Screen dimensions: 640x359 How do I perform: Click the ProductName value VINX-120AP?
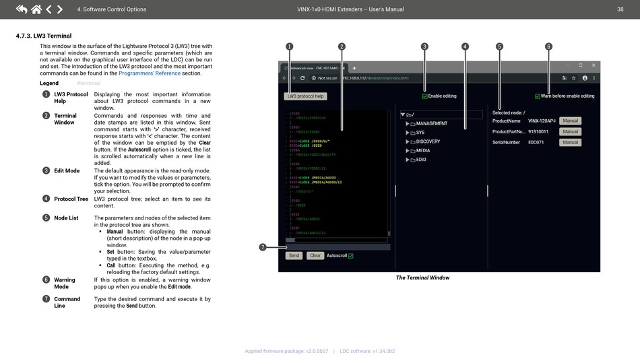(542, 121)
